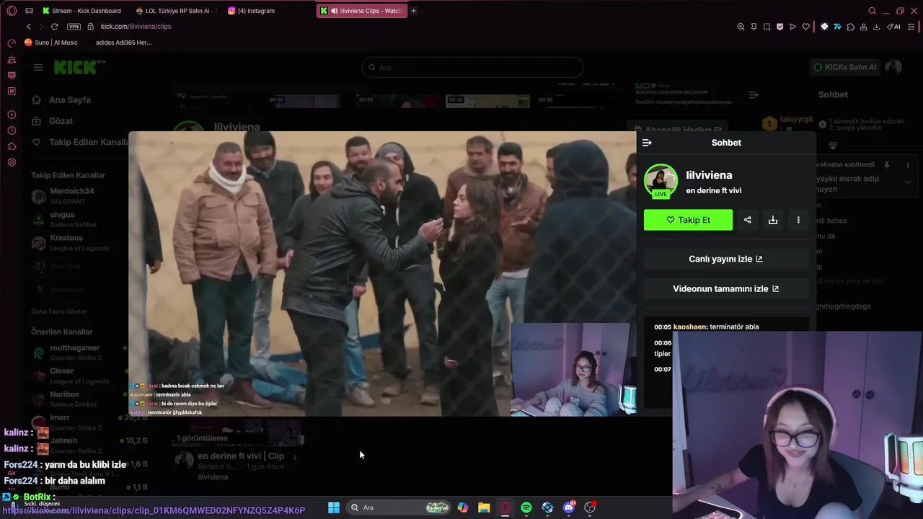Expand Daha Fazla Göster in sidebar

pyautogui.click(x=59, y=311)
